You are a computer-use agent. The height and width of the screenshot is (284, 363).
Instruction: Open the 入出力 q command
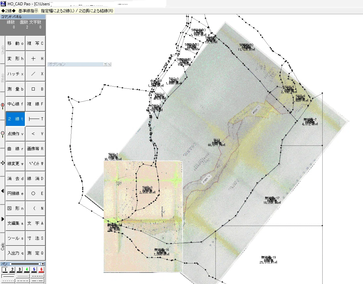[15, 253]
